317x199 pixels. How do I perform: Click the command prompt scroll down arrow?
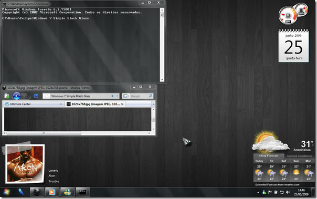(x=162, y=80)
